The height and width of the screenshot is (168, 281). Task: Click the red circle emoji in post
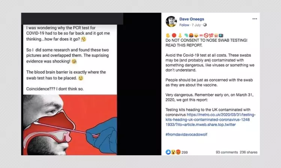pyautogui.click(x=174, y=35)
